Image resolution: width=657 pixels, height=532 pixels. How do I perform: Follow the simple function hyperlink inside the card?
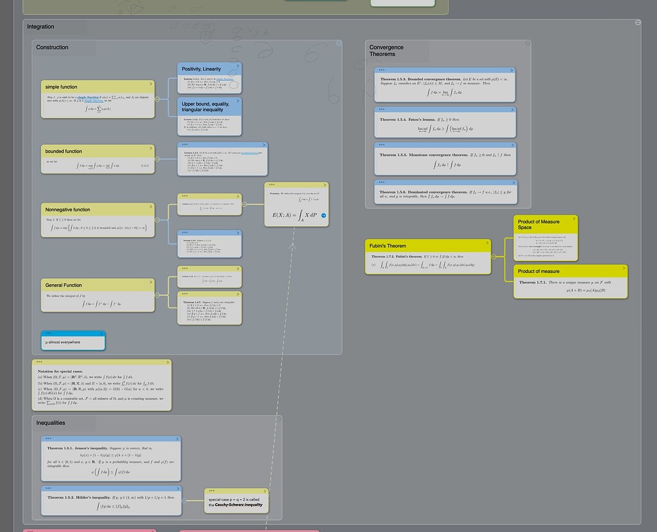[x=89, y=97]
